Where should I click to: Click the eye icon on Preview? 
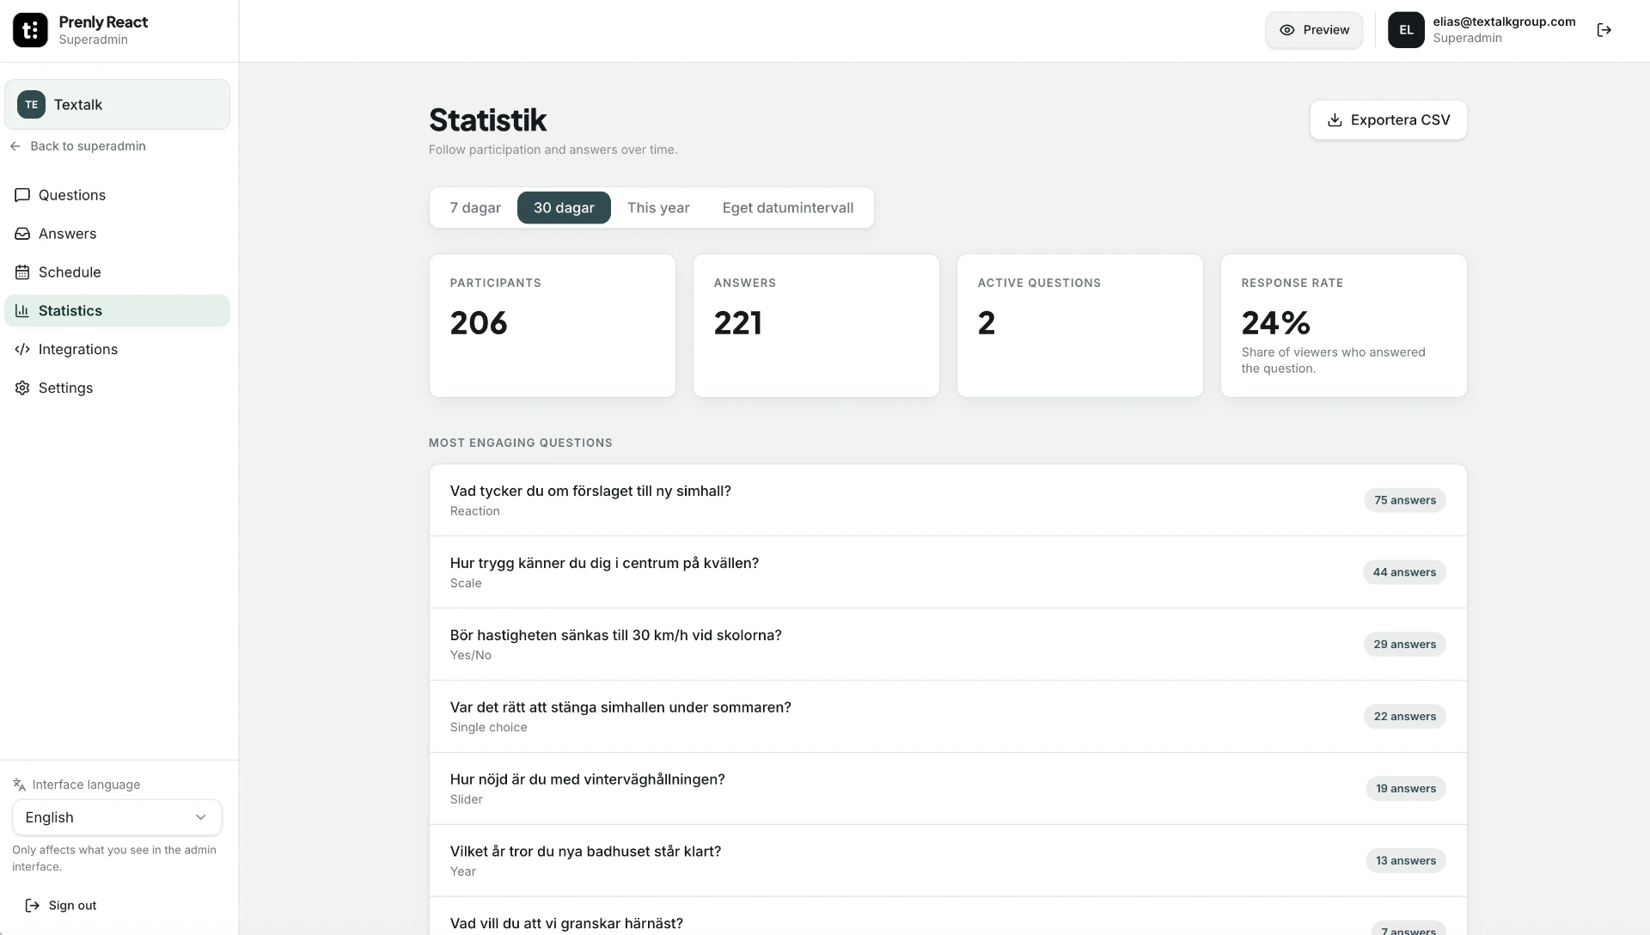coord(1286,30)
